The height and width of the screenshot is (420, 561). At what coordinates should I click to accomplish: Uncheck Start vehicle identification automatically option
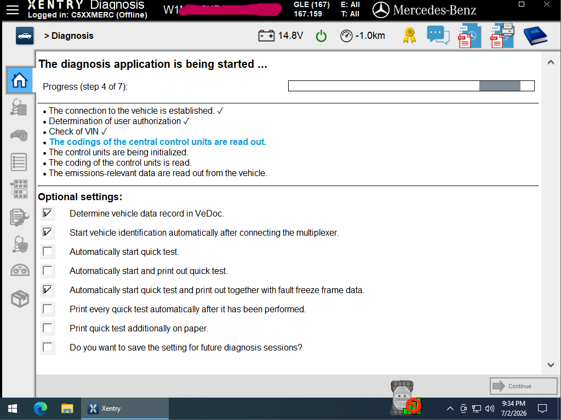point(48,232)
